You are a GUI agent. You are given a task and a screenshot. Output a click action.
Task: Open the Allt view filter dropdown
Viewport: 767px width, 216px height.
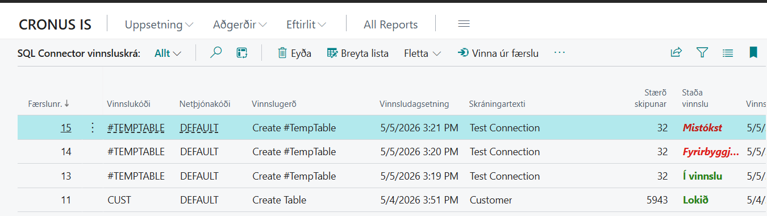point(168,53)
